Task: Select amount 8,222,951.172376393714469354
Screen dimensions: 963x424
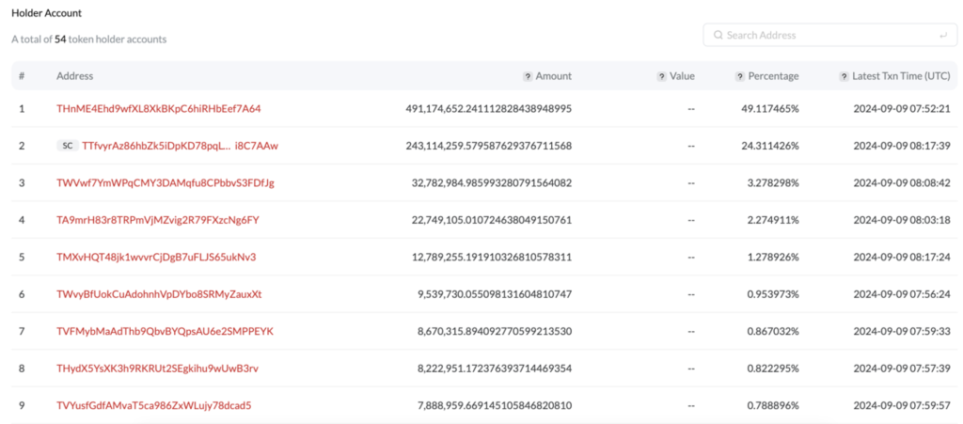Action: pos(495,369)
